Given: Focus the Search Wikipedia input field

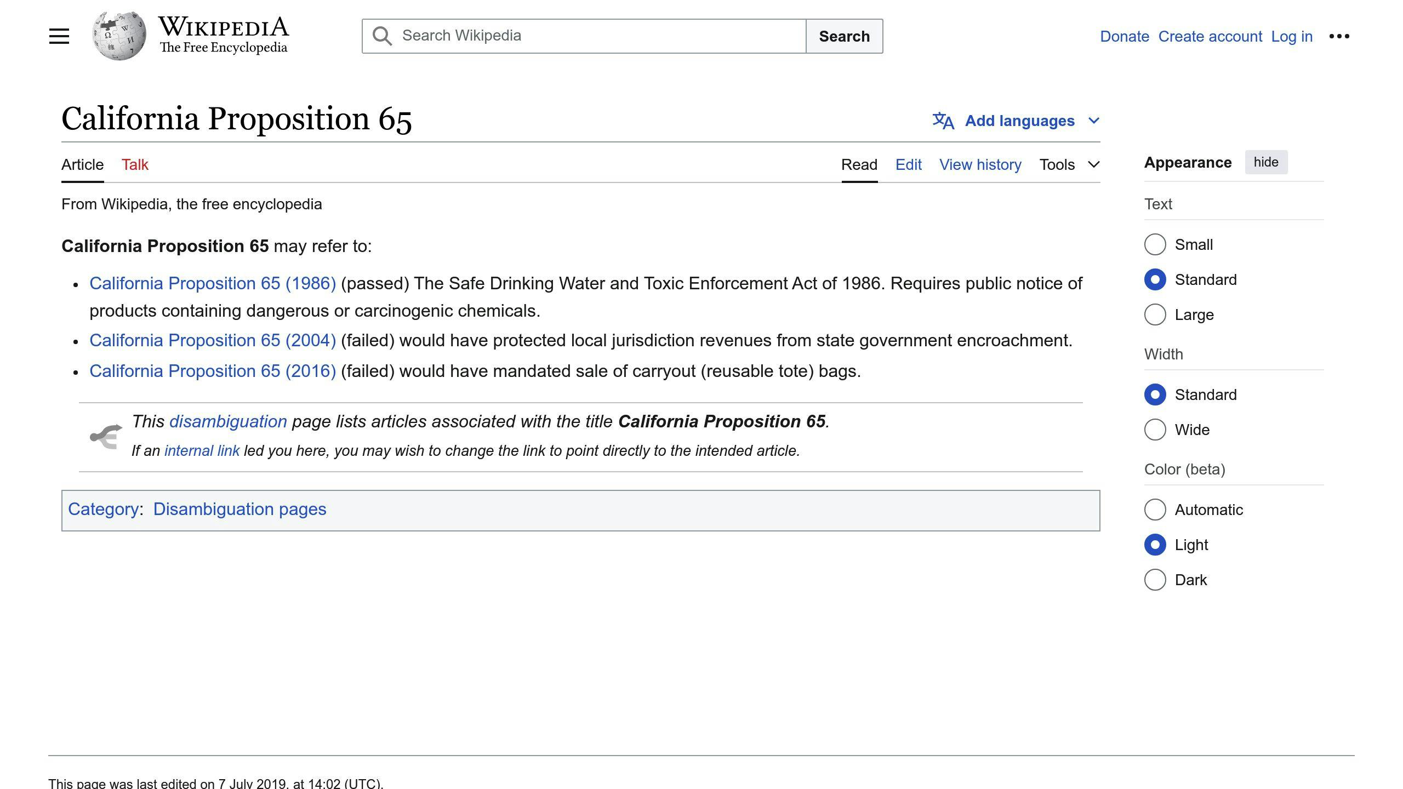Looking at the screenshot, I should pyautogui.click(x=584, y=36).
